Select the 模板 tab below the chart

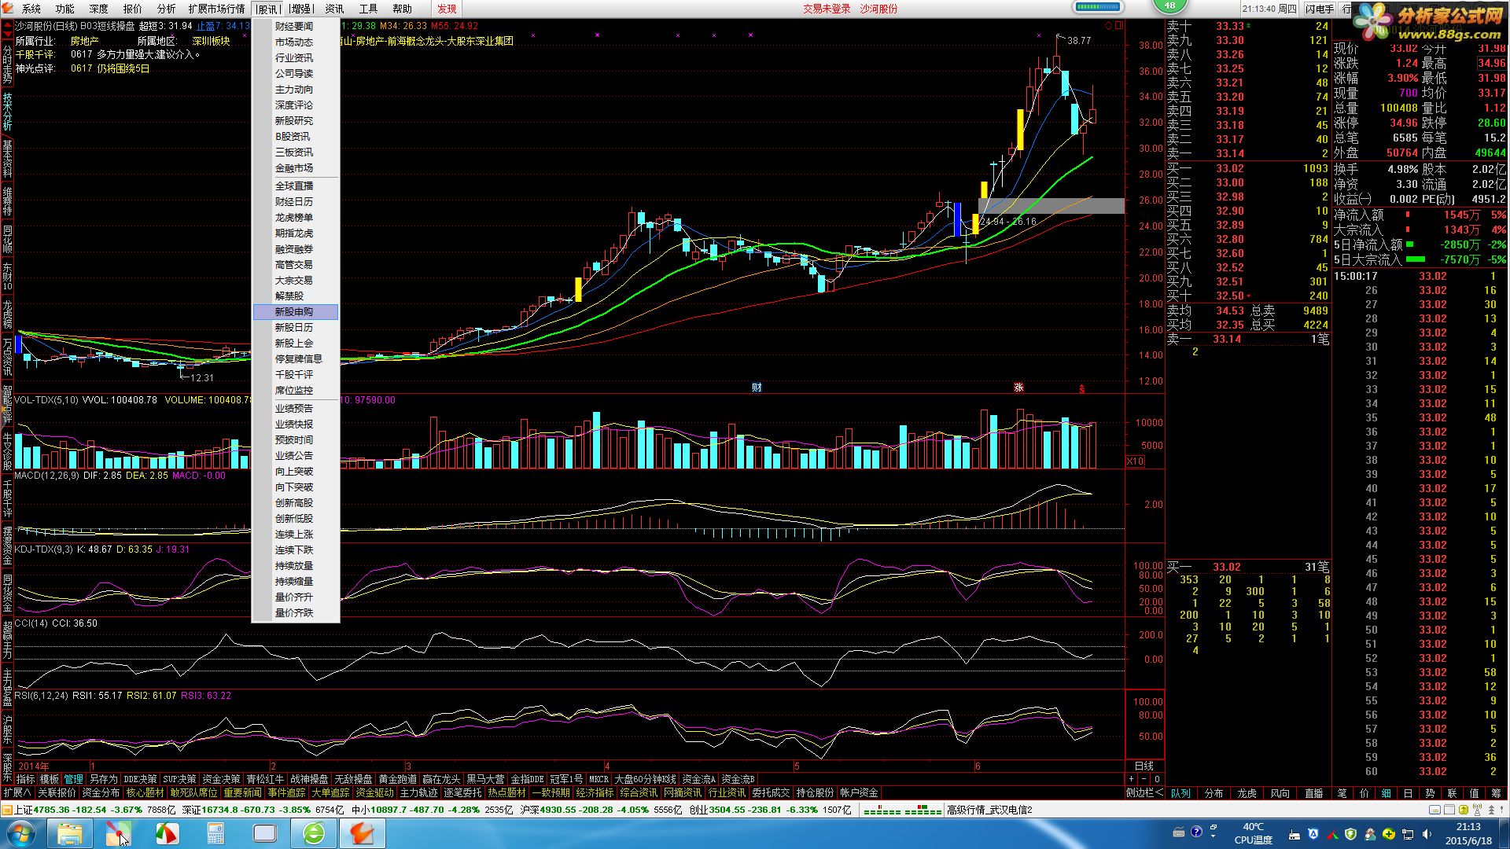pyautogui.click(x=50, y=779)
